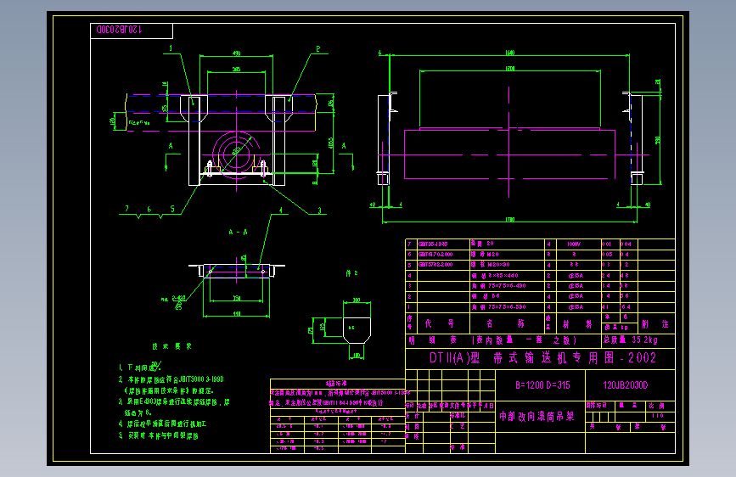This screenshot has height=477, width=736.
Task: Click technical note 5 at the bottom of the notes
Action: 159,435
